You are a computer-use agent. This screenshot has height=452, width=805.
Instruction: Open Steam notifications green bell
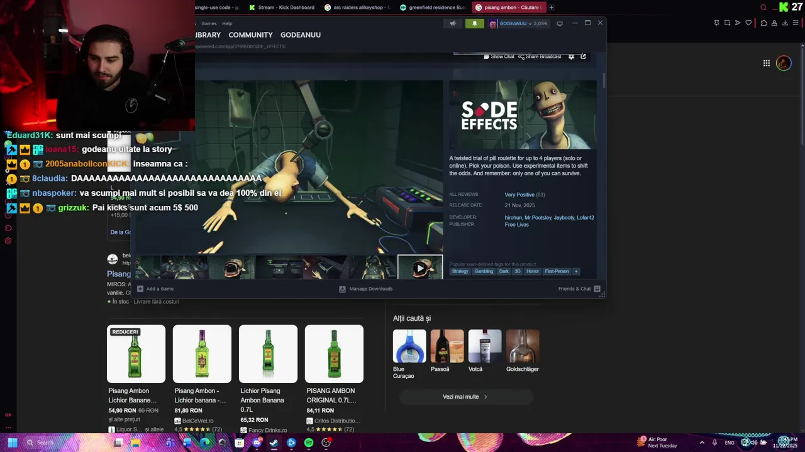pyautogui.click(x=474, y=23)
